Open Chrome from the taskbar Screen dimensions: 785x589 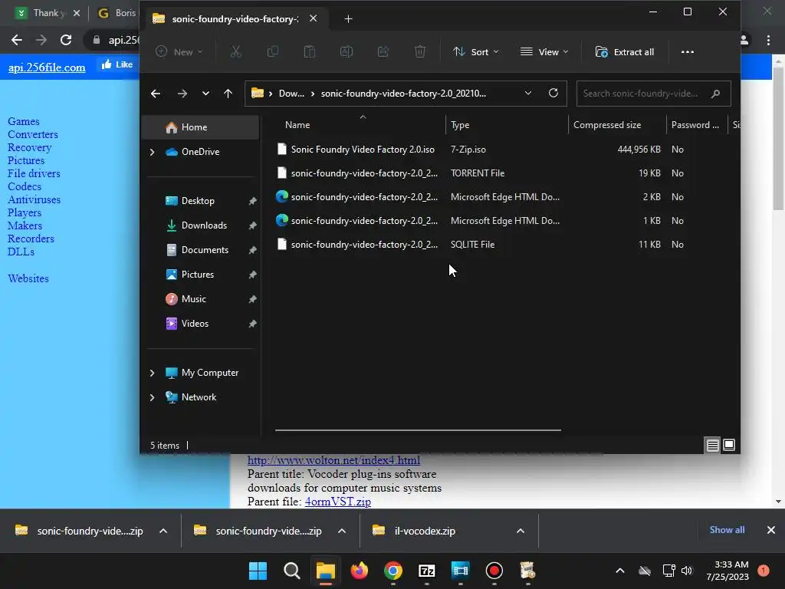coord(393,571)
